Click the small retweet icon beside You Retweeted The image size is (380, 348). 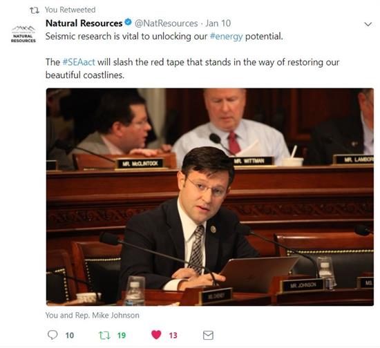(x=34, y=10)
